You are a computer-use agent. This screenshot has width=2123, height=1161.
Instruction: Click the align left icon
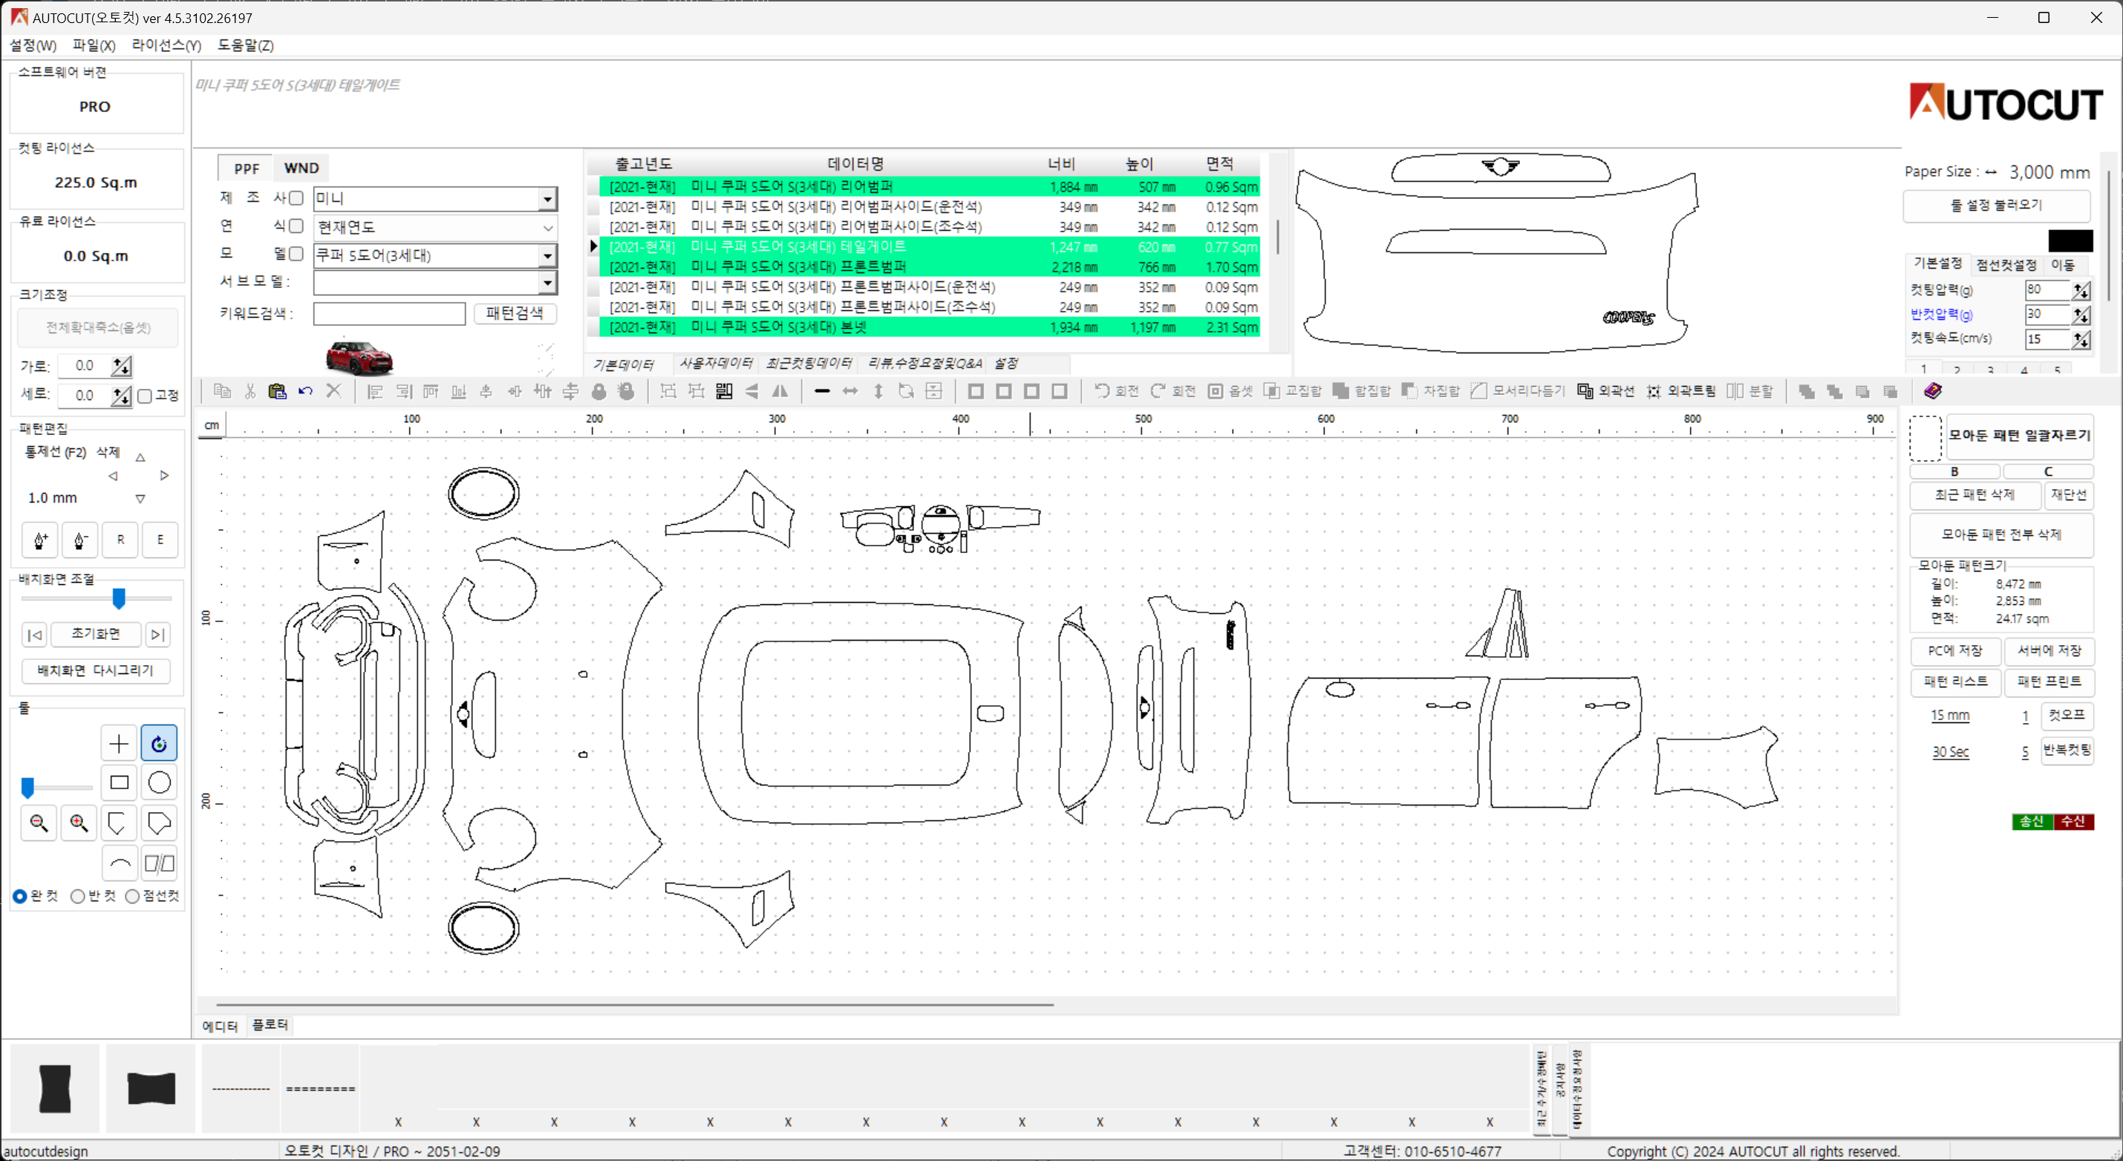click(375, 391)
